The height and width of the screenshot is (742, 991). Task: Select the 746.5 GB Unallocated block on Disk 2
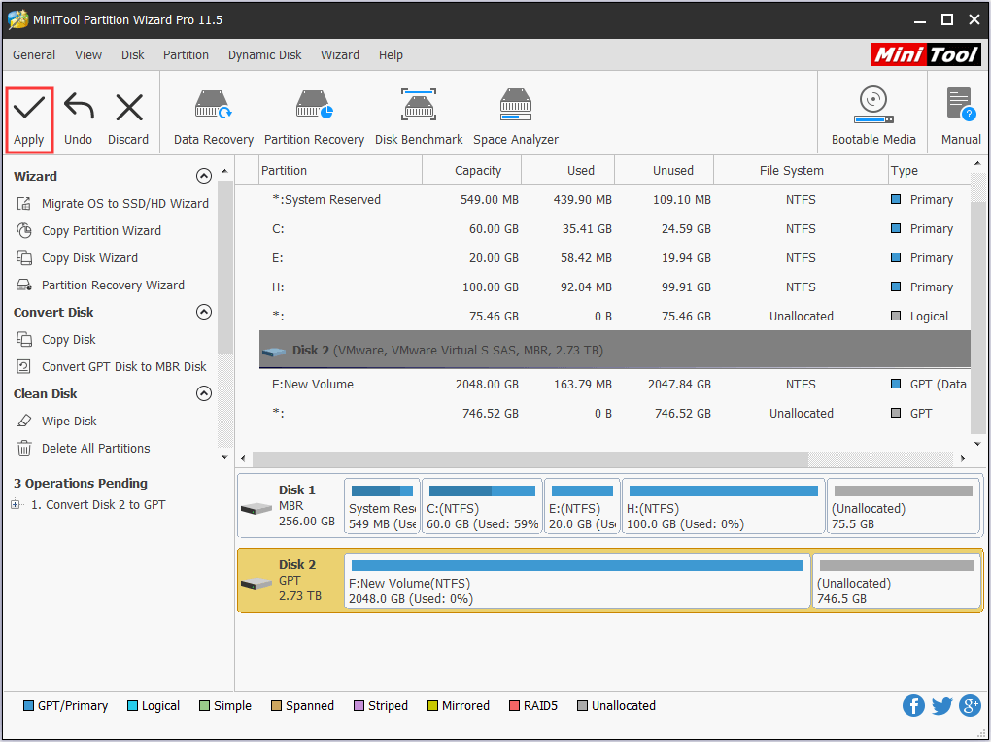coord(896,582)
